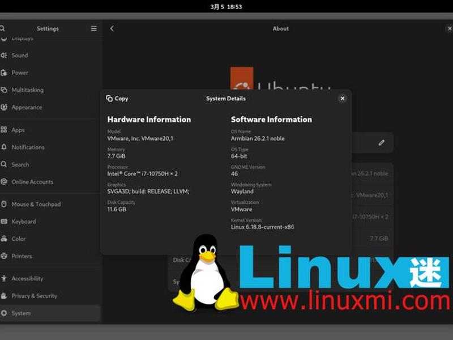The height and width of the screenshot is (340, 453).
Task: Click the OS Type value '64-bit'
Action: (239, 156)
